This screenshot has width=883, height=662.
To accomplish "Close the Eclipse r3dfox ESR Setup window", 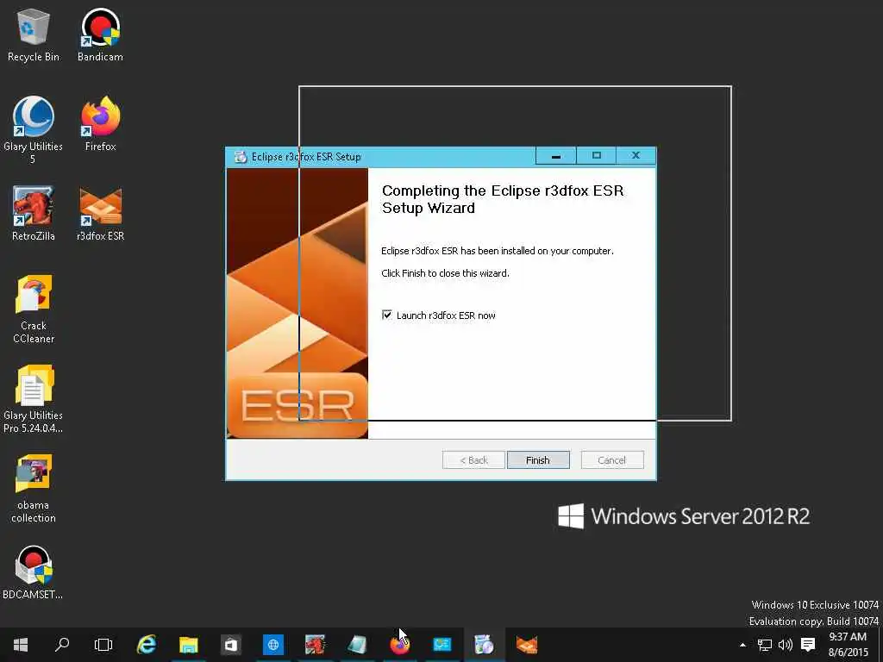I will coord(636,156).
